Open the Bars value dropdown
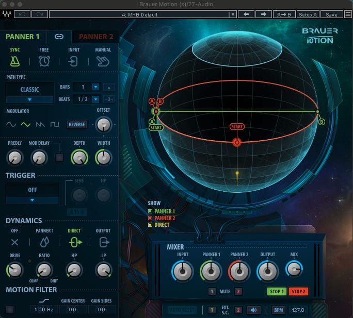 click(95, 87)
